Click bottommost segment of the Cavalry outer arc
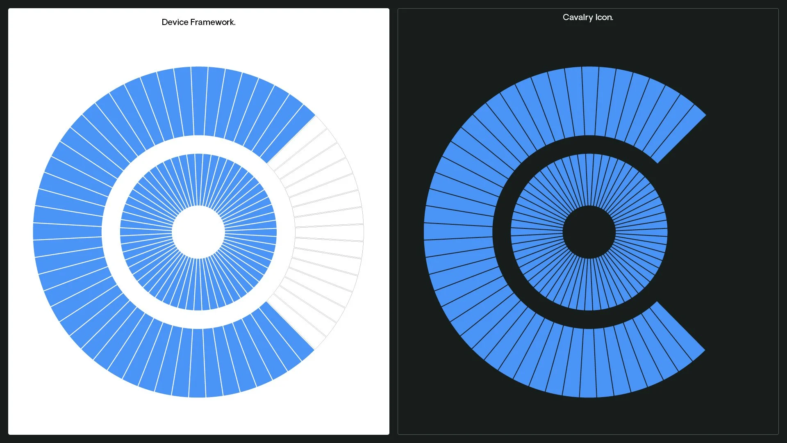This screenshot has width=787, height=443. (x=588, y=363)
